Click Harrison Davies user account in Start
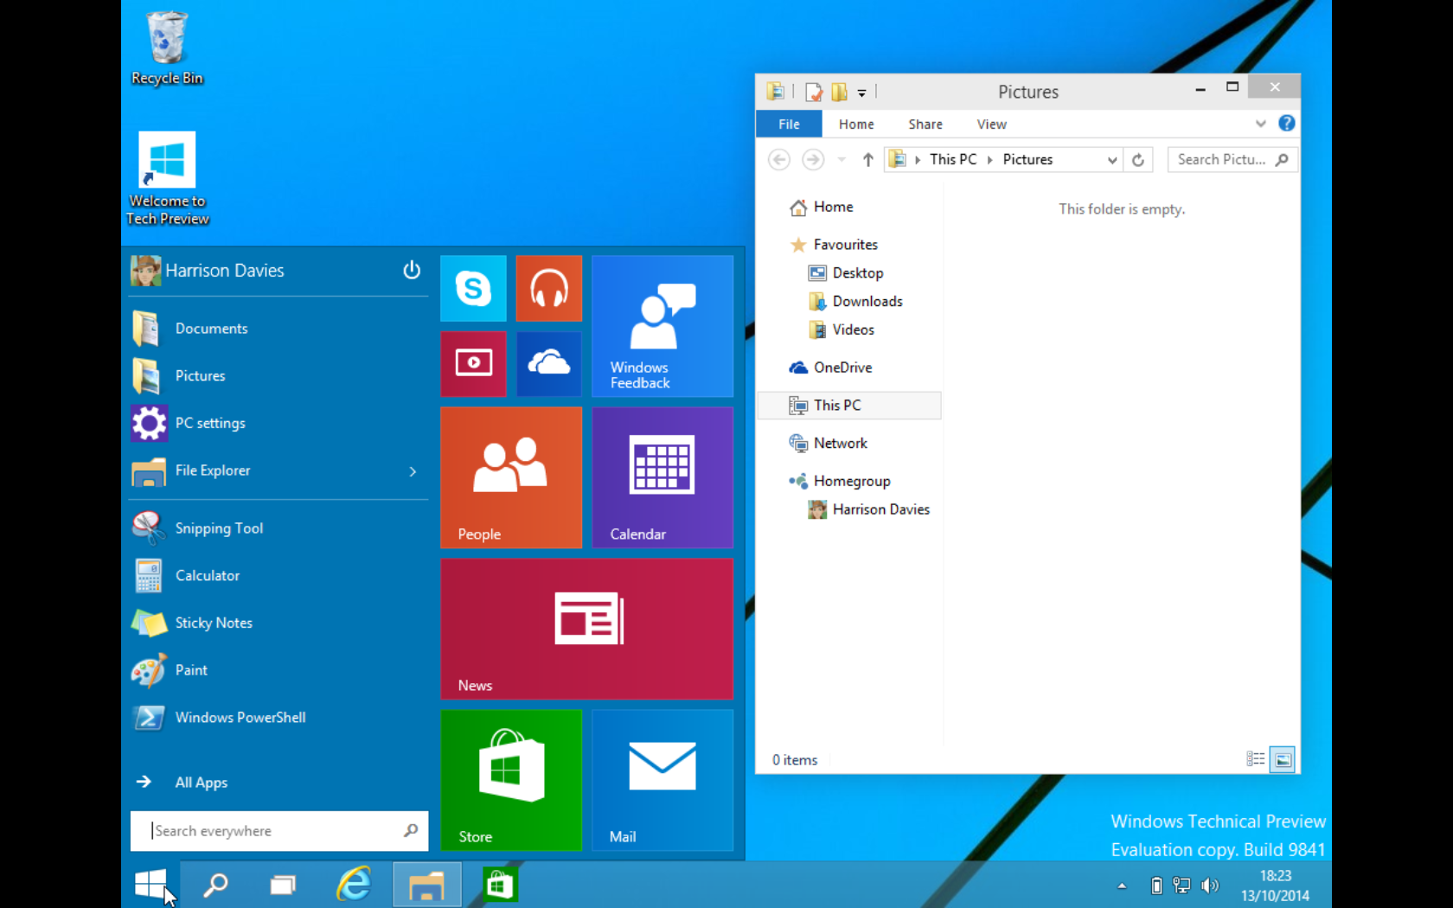The height and width of the screenshot is (908, 1453). tap(208, 271)
